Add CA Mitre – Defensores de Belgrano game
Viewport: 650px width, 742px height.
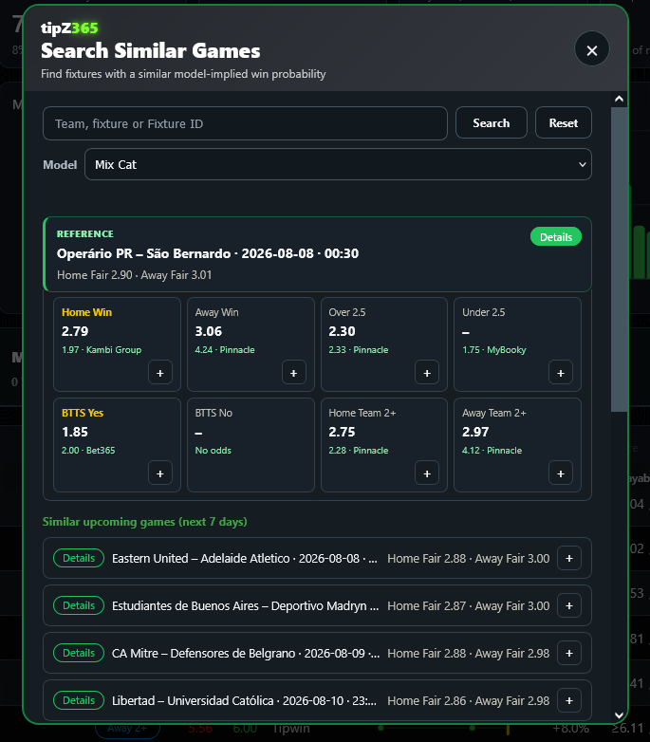pyautogui.click(x=569, y=653)
